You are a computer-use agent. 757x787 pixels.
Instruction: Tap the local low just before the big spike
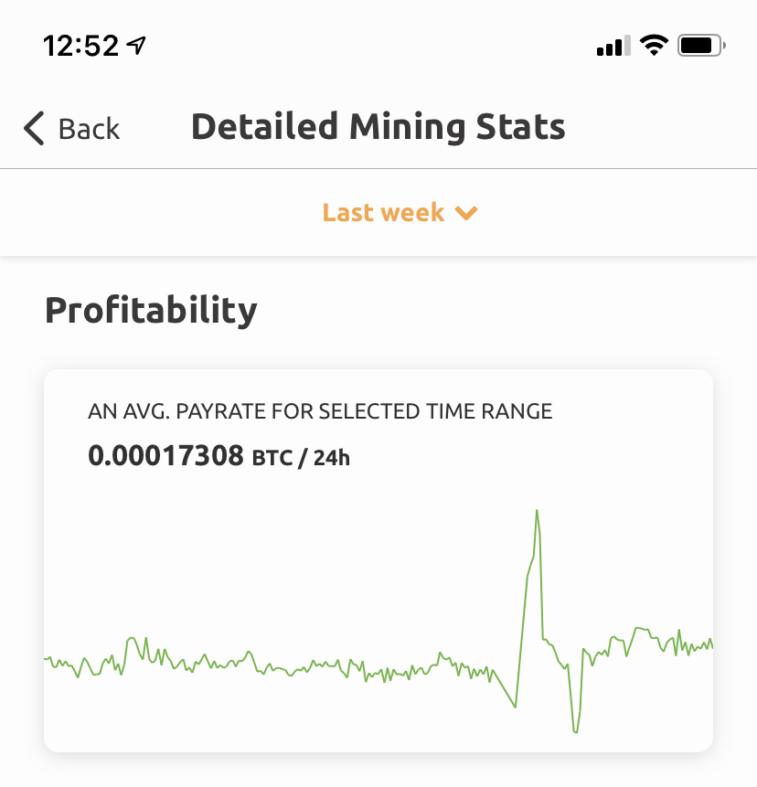[x=516, y=706]
